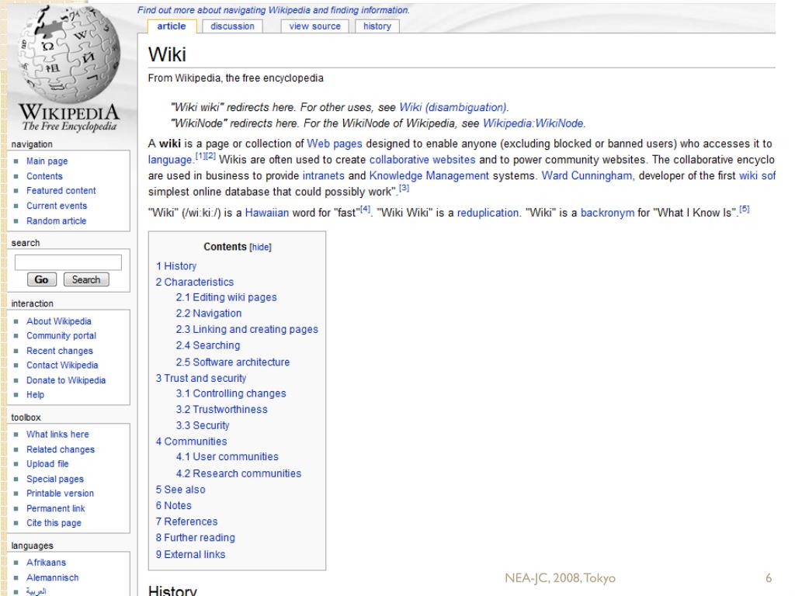Screen dimensions: 795x596
Task: Open Related changes link
Action: (61, 449)
